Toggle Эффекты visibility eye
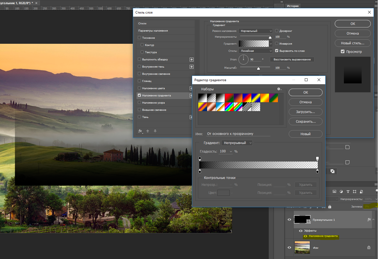The height and width of the screenshot is (259, 378). click(301, 231)
